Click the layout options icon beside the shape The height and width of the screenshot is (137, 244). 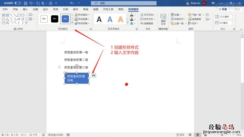tap(94, 75)
